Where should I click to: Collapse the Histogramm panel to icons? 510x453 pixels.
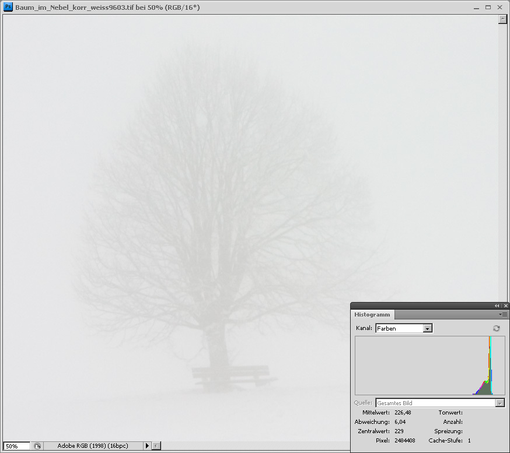pyautogui.click(x=497, y=306)
